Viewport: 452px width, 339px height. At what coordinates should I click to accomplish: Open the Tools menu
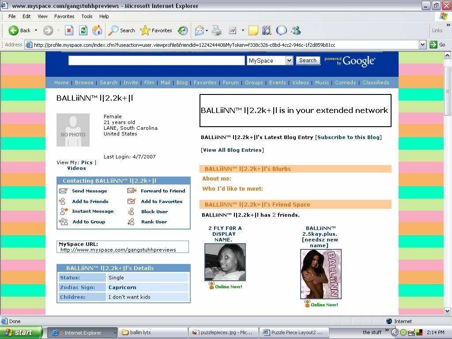87,16
